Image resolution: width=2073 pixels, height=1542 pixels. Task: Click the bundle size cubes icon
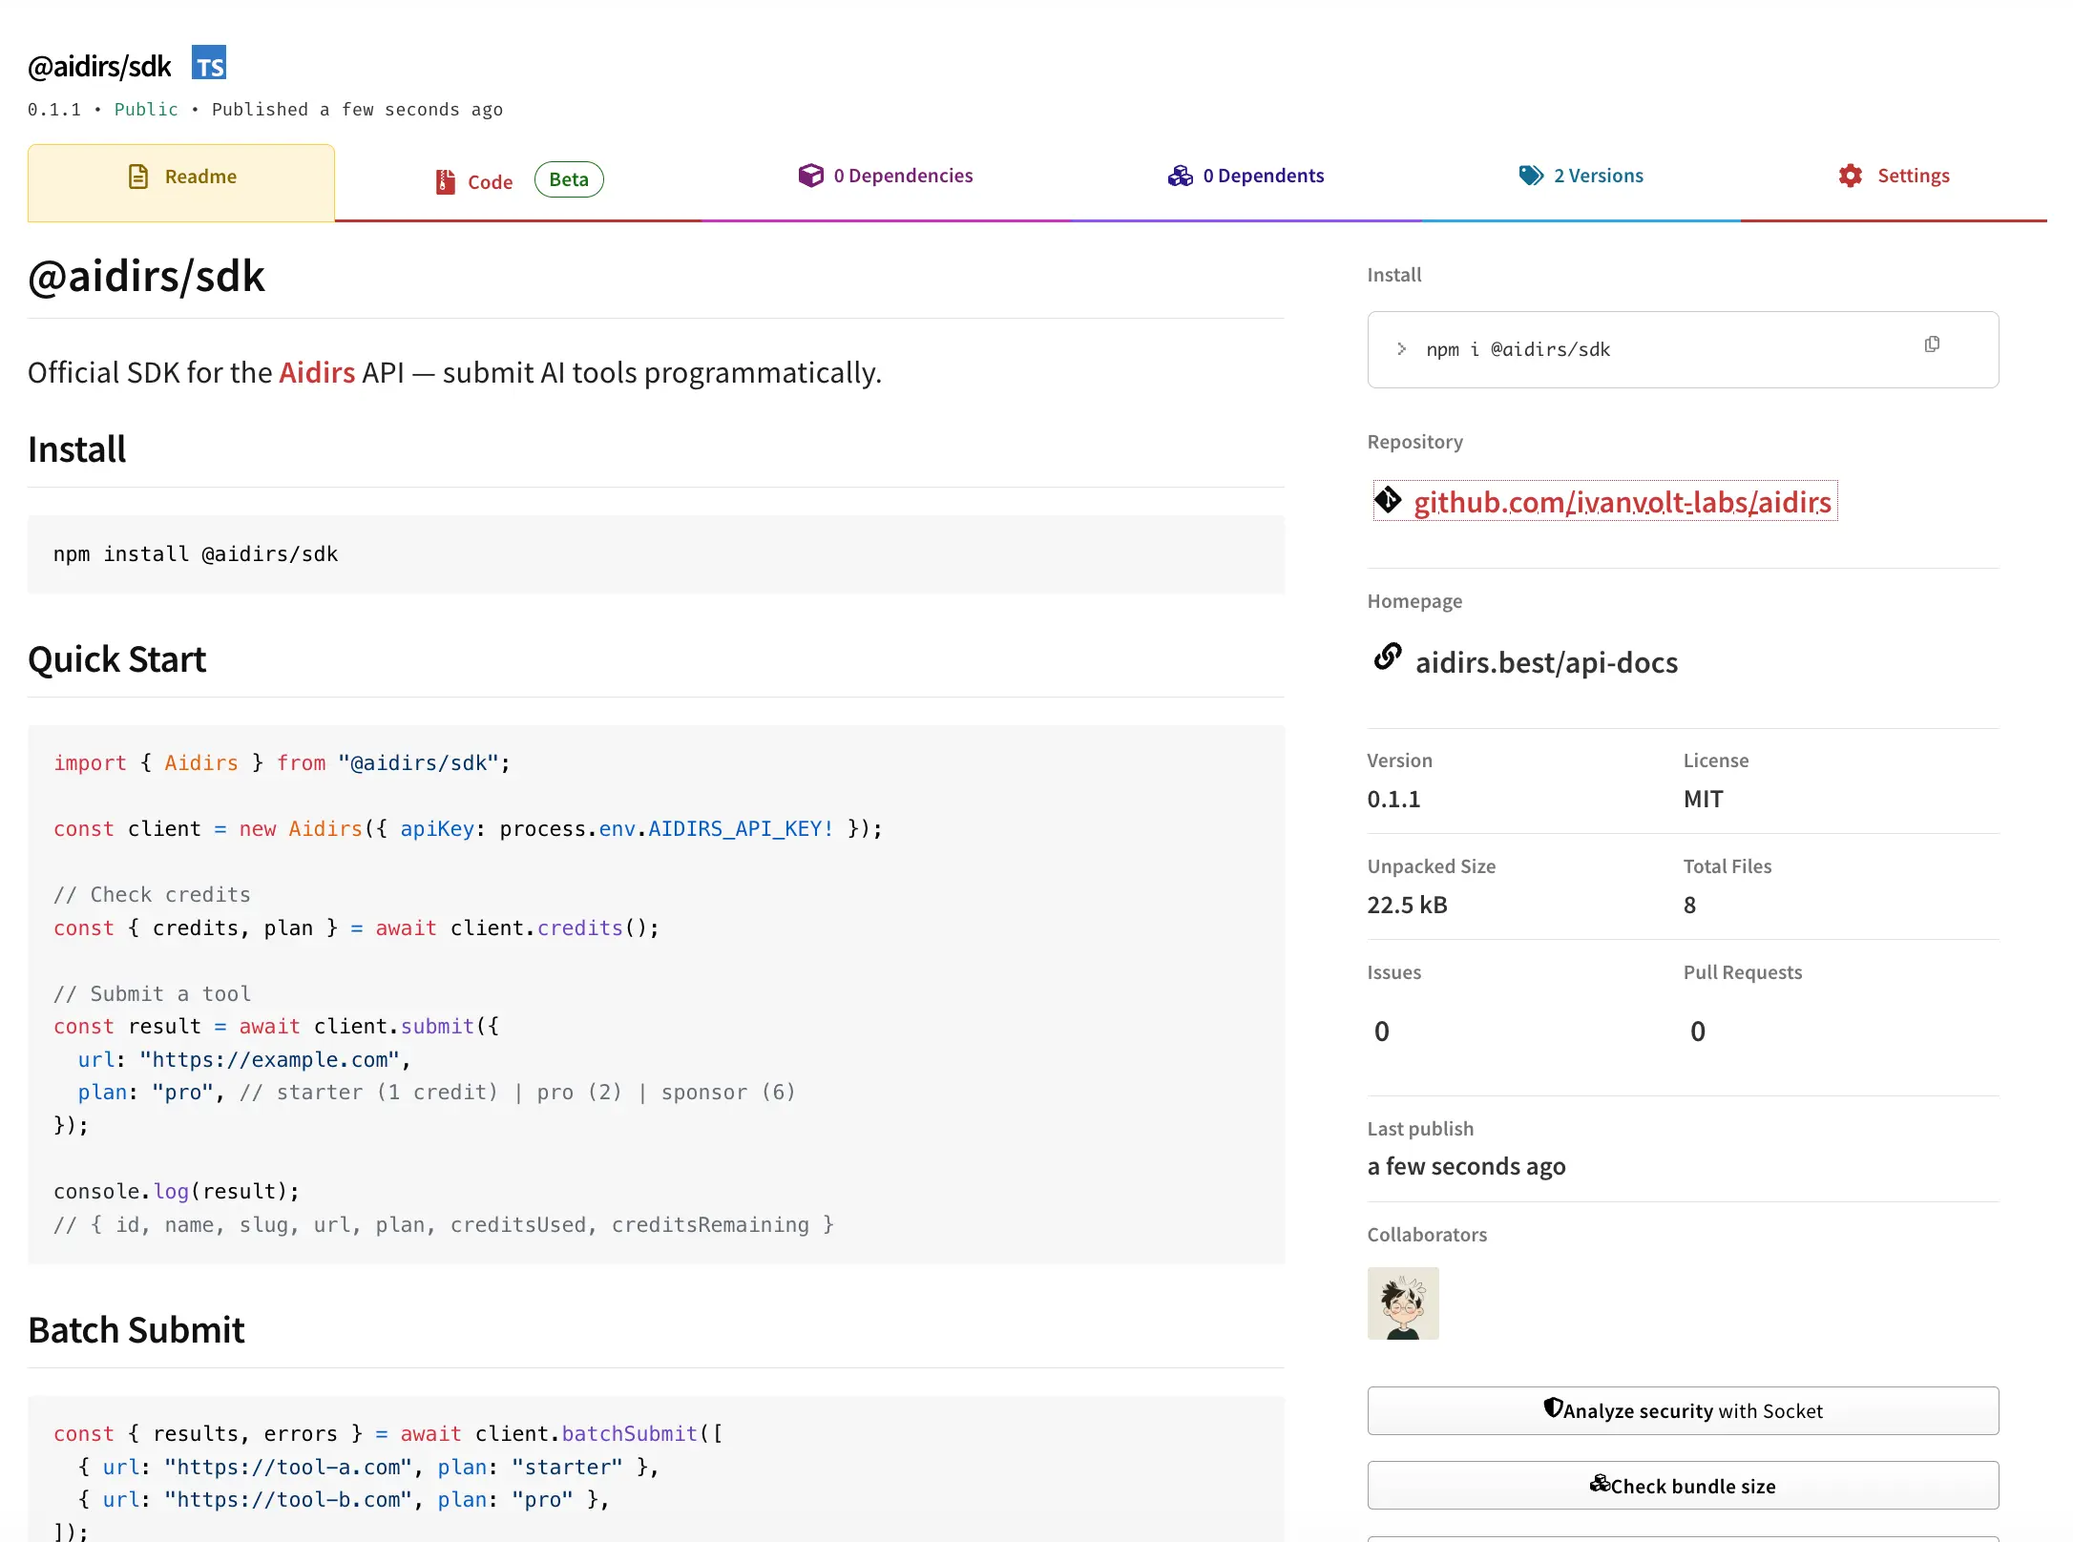click(1600, 1484)
